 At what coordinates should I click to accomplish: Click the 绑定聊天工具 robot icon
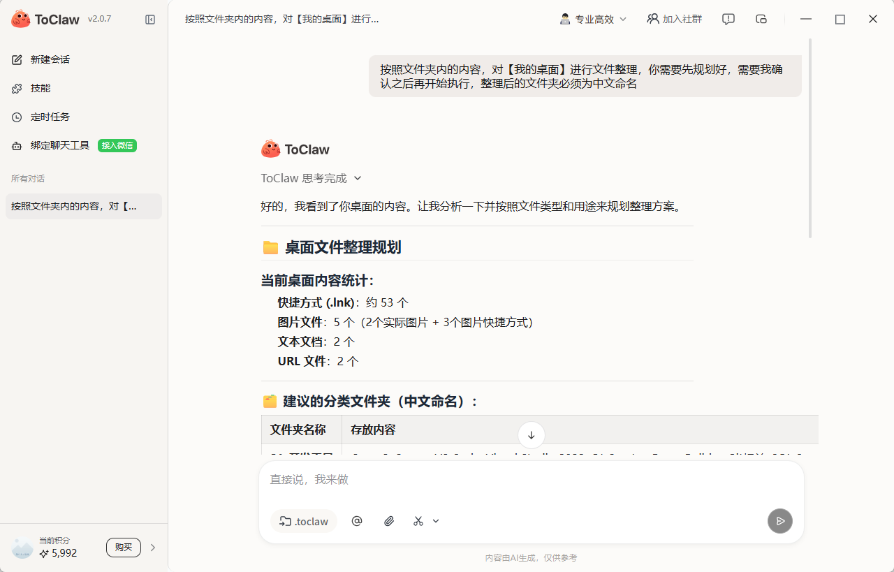[x=16, y=145]
